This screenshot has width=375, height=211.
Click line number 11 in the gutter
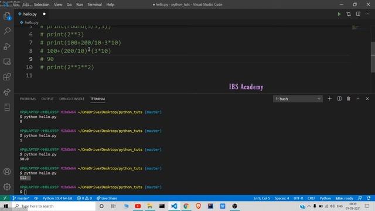point(29,76)
